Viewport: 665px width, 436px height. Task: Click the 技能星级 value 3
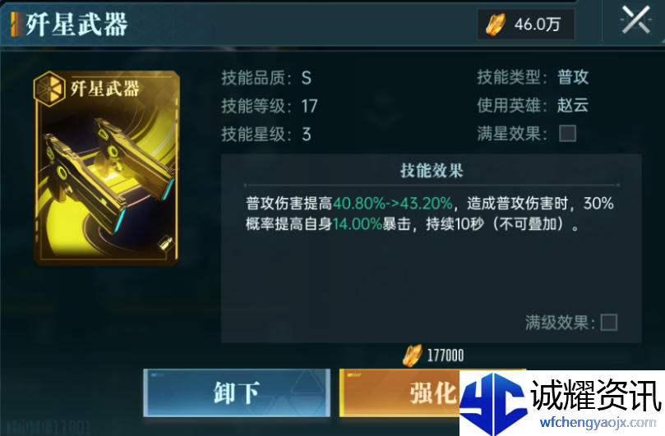(307, 135)
